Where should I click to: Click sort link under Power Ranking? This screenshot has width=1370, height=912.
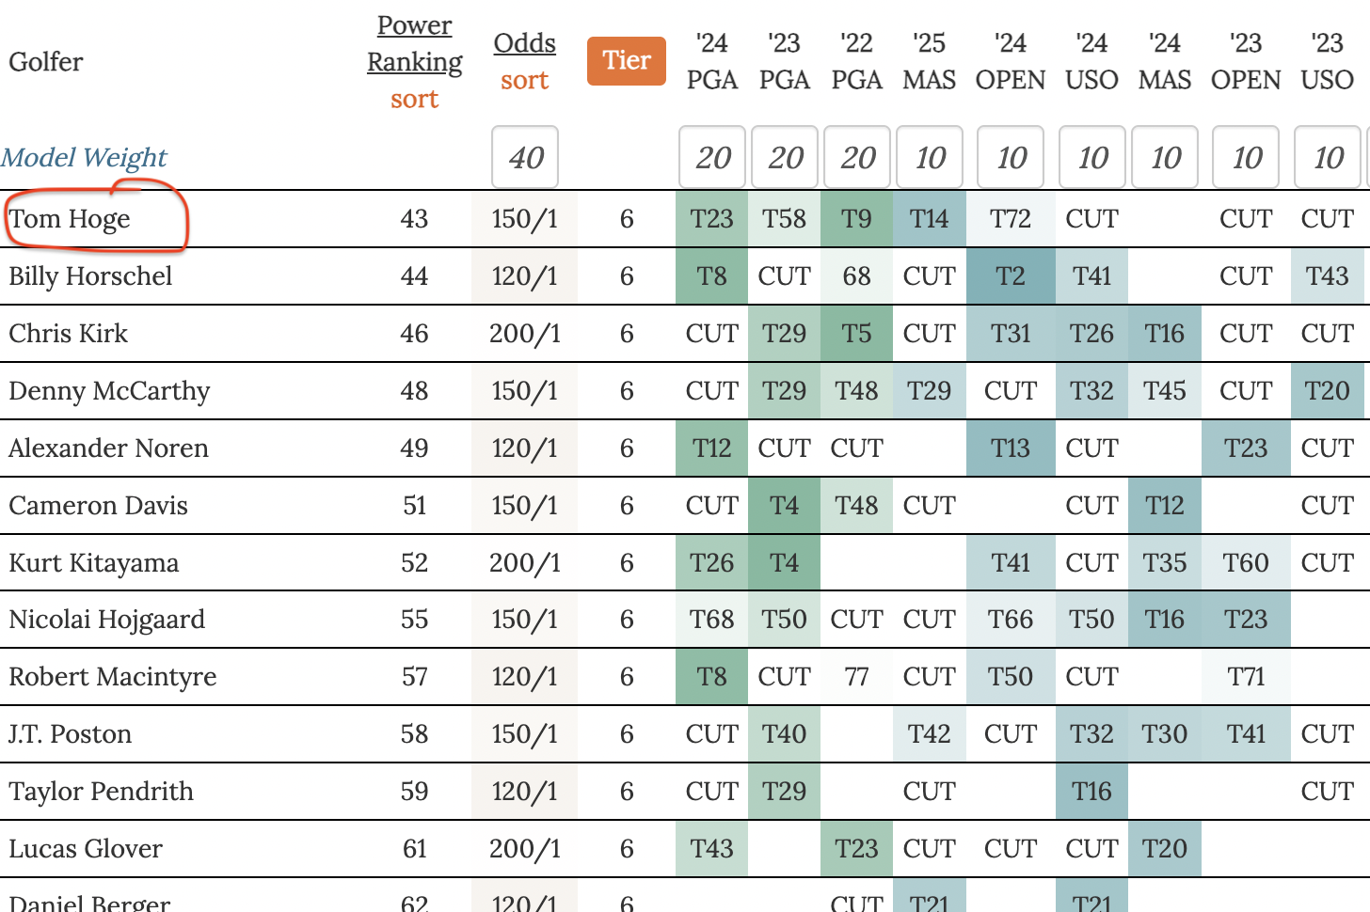414,99
